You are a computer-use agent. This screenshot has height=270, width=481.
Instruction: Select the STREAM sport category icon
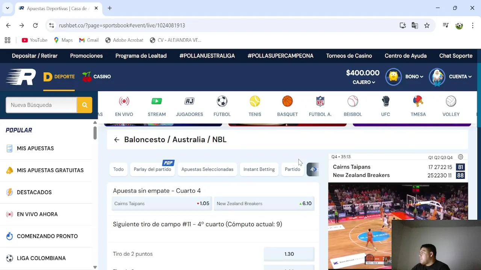(157, 101)
